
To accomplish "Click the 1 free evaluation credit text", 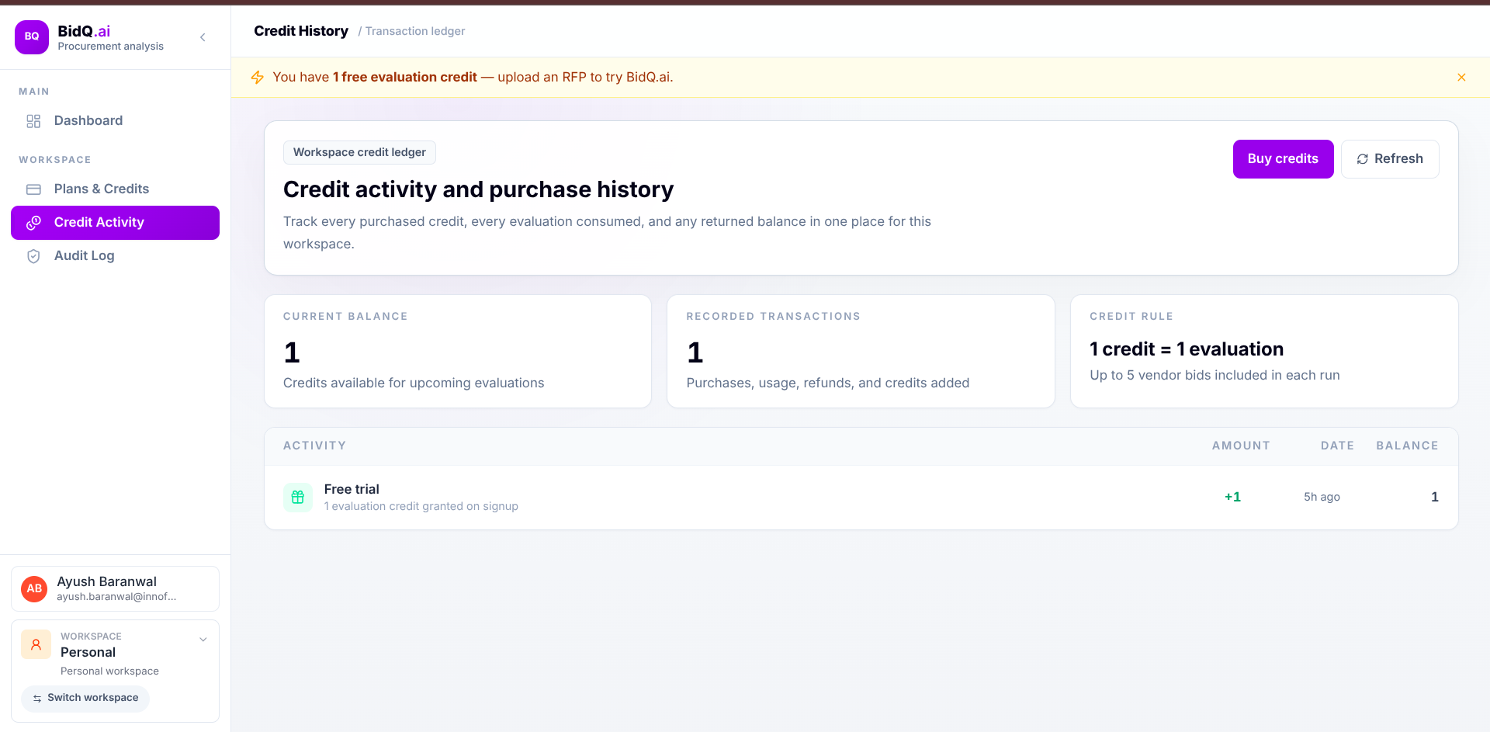I will pos(405,77).
